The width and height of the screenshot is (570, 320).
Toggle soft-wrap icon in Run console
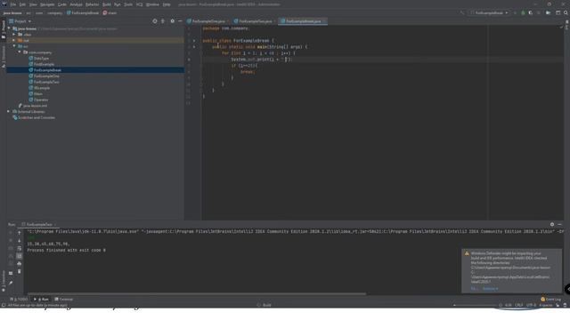[x=20, y=248]
